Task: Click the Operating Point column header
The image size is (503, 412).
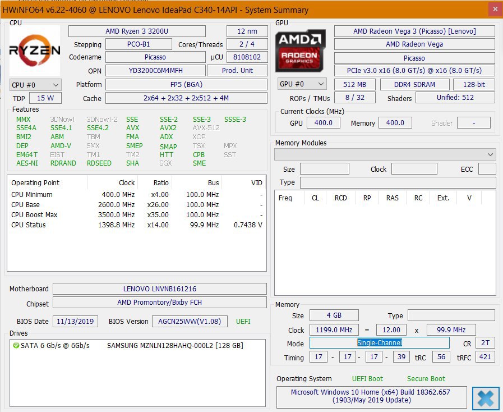Action: click(x=48, y=183)
